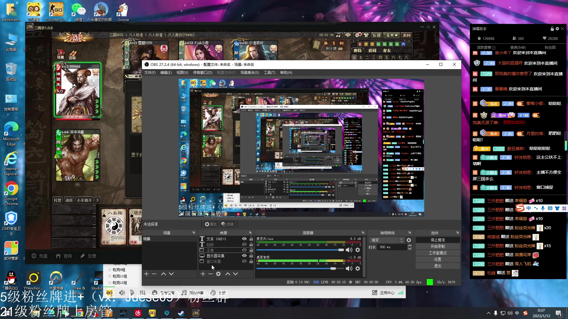Mute the 麦克风/Aux audio channel
This screenshot has height=319, width=568.
pyautogui.click(x=349, y=250)
